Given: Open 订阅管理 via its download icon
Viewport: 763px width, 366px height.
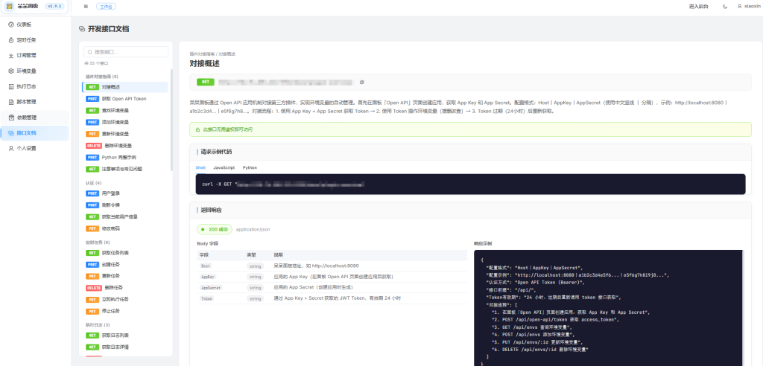Looking at the screenshot, I should click(10, 55).
